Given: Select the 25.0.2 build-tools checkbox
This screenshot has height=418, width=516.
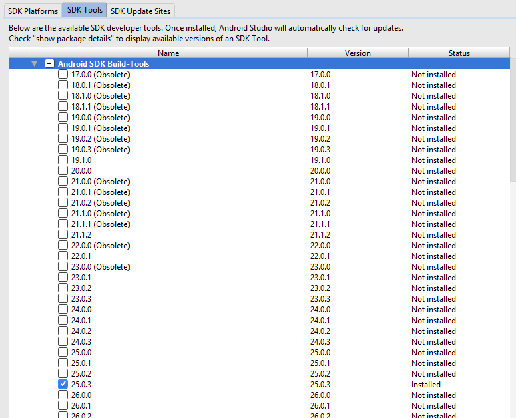Looking at the screenshot, I should point(63,373).
